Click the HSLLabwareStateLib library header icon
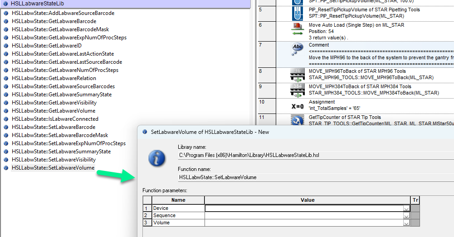This screenshot has height=237, width=454. pos(5,4)
